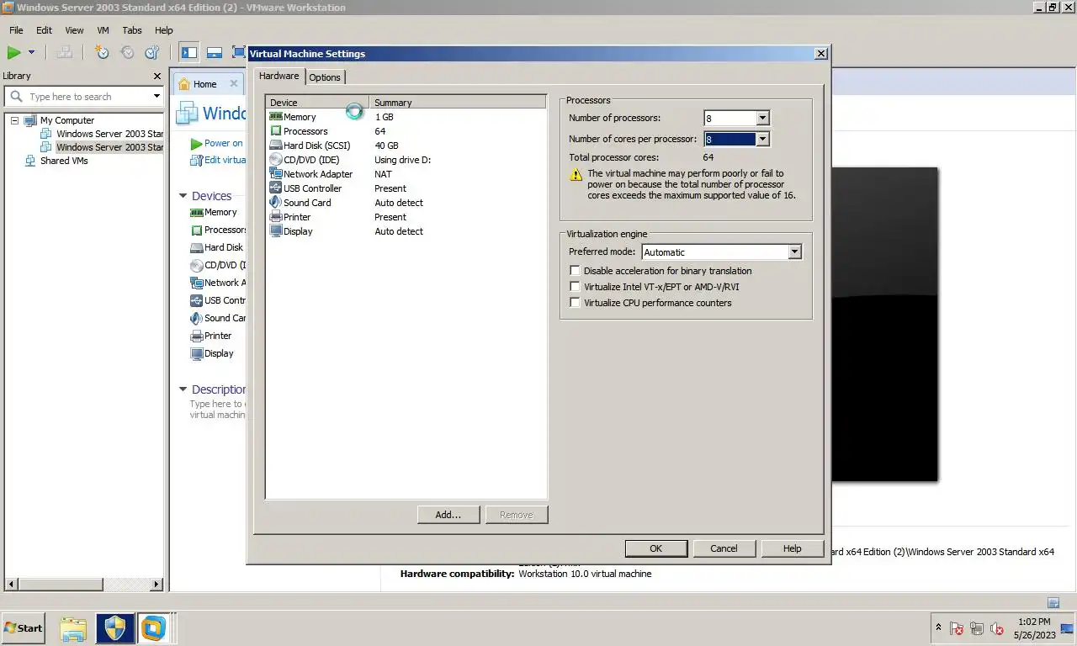
Task: Click the Display icon in background Devices panel
Action: (197, 353)
